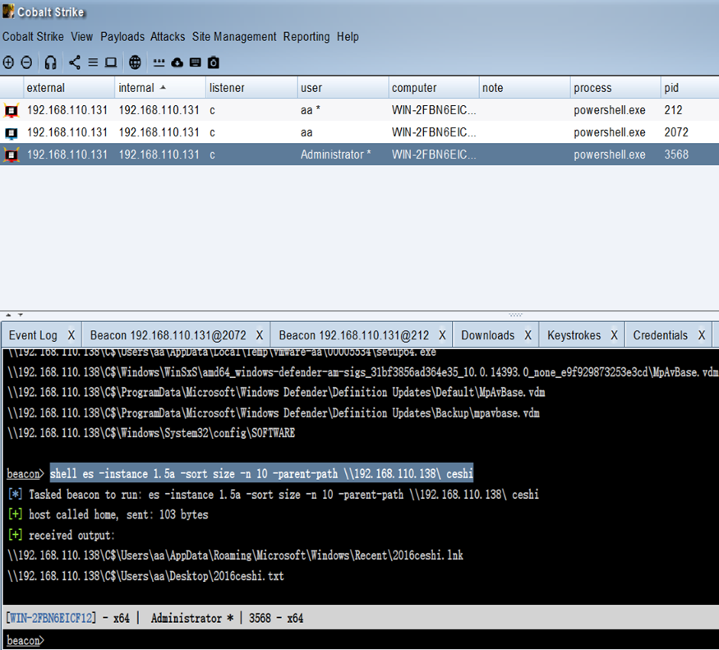Open the Cobalt Strike menu
Screen dimensions: 719x650
[x=33, y=37]
